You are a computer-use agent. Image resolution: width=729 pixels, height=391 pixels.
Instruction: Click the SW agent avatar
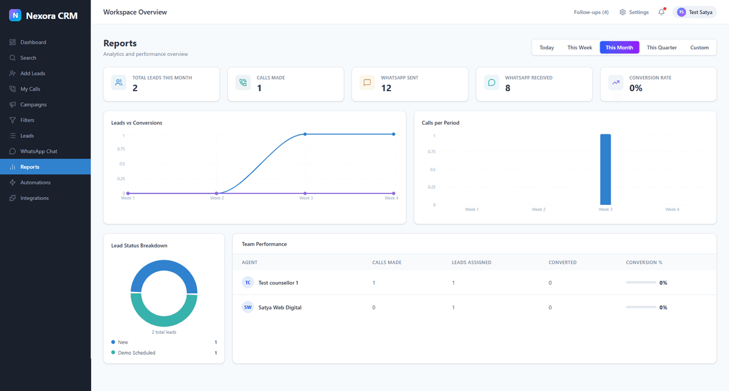coord(247,308)
